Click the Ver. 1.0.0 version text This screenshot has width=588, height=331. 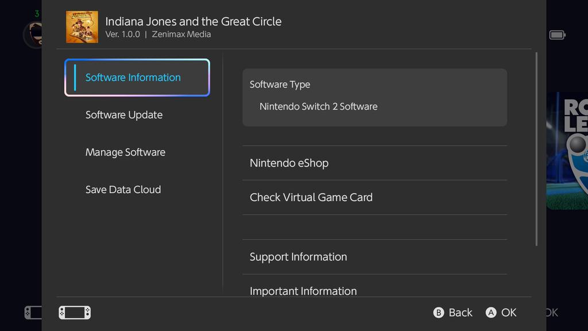click(123, 34)
